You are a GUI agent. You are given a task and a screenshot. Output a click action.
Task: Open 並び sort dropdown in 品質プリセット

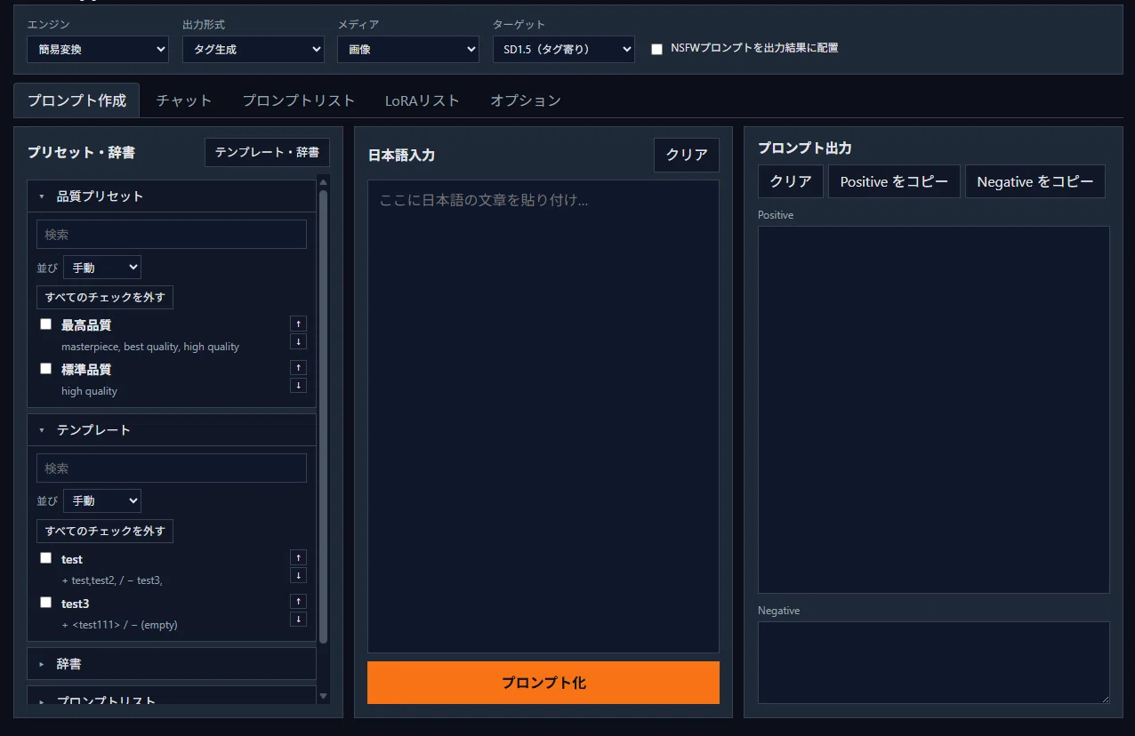(x=102, y=267)
